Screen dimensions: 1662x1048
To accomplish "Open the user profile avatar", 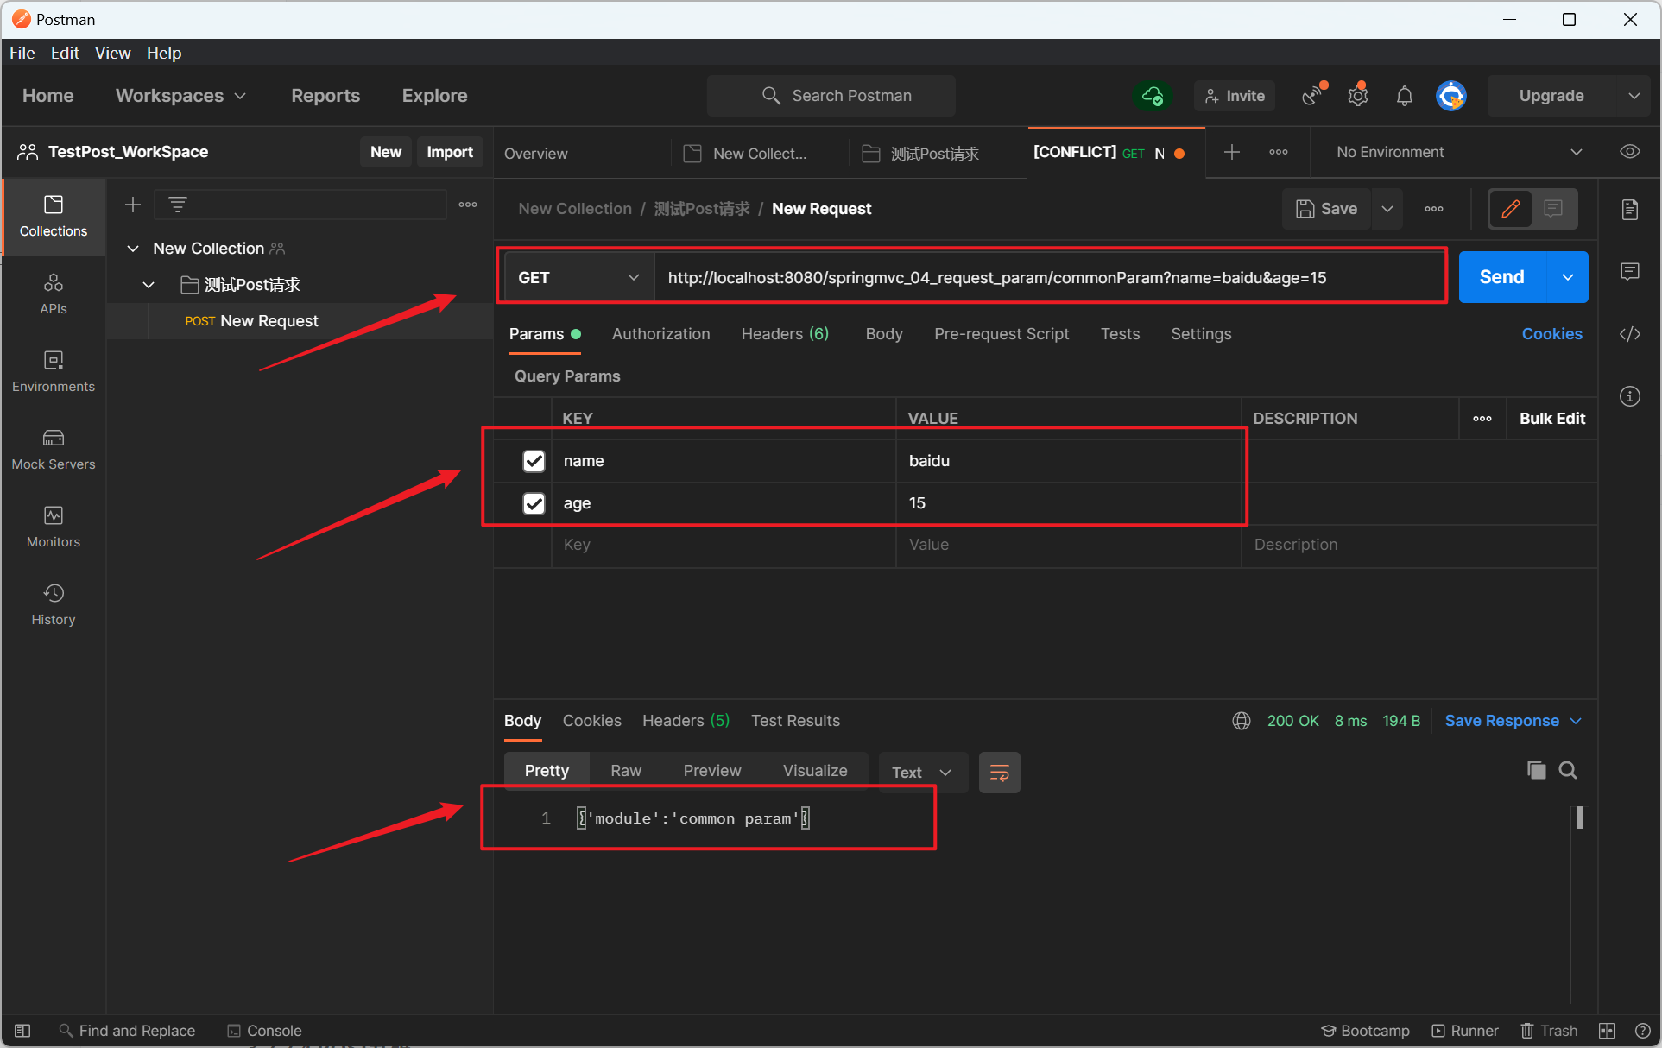I will pos(1451,96).
